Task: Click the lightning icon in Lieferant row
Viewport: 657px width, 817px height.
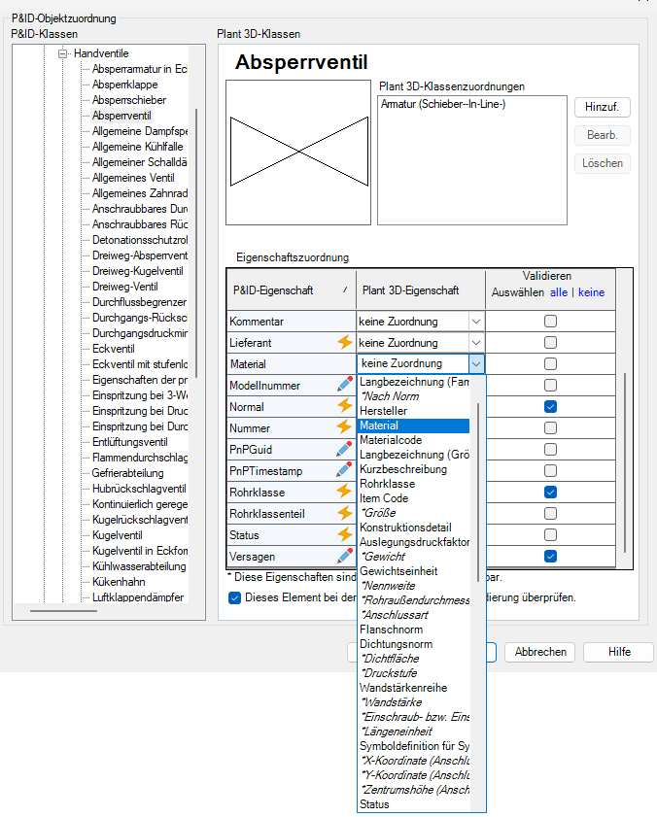Action: pos(345,342)
